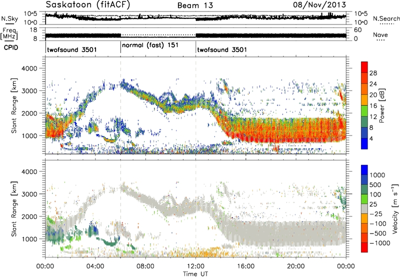
Task: Click the "16" tick on Power colorbar
Action: click(373, 106)
